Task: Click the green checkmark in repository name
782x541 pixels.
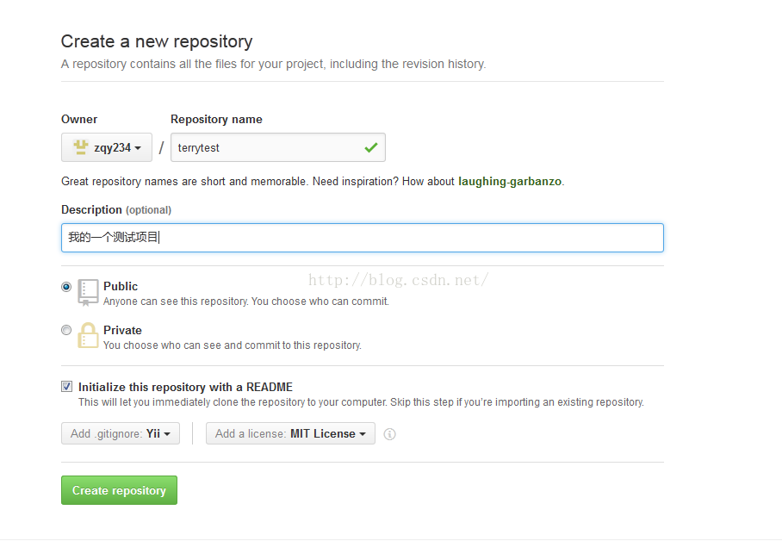Action: [x=370, y=147]
